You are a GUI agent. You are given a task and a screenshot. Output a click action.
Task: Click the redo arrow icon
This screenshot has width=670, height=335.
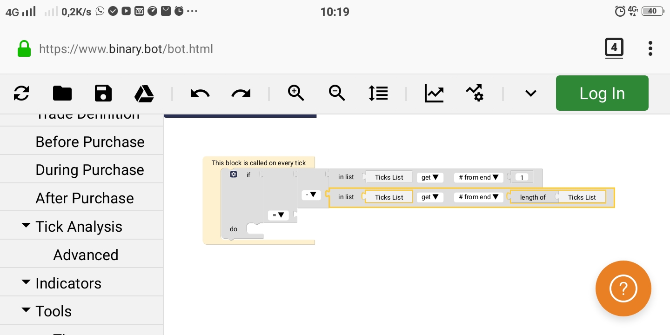coord(241,94)
